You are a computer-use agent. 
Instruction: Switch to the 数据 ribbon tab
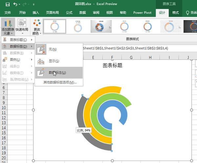point(83,12)
